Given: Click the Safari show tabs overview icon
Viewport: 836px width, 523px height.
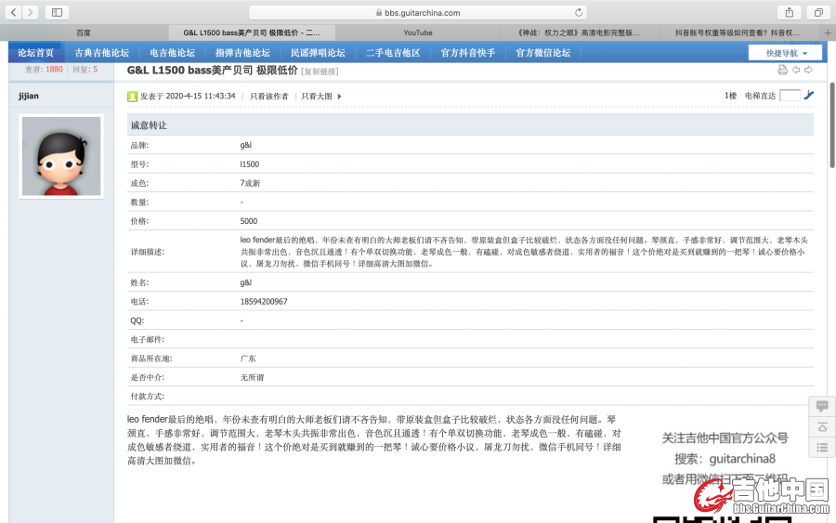Looking at the screenshot, I should 817,12.
